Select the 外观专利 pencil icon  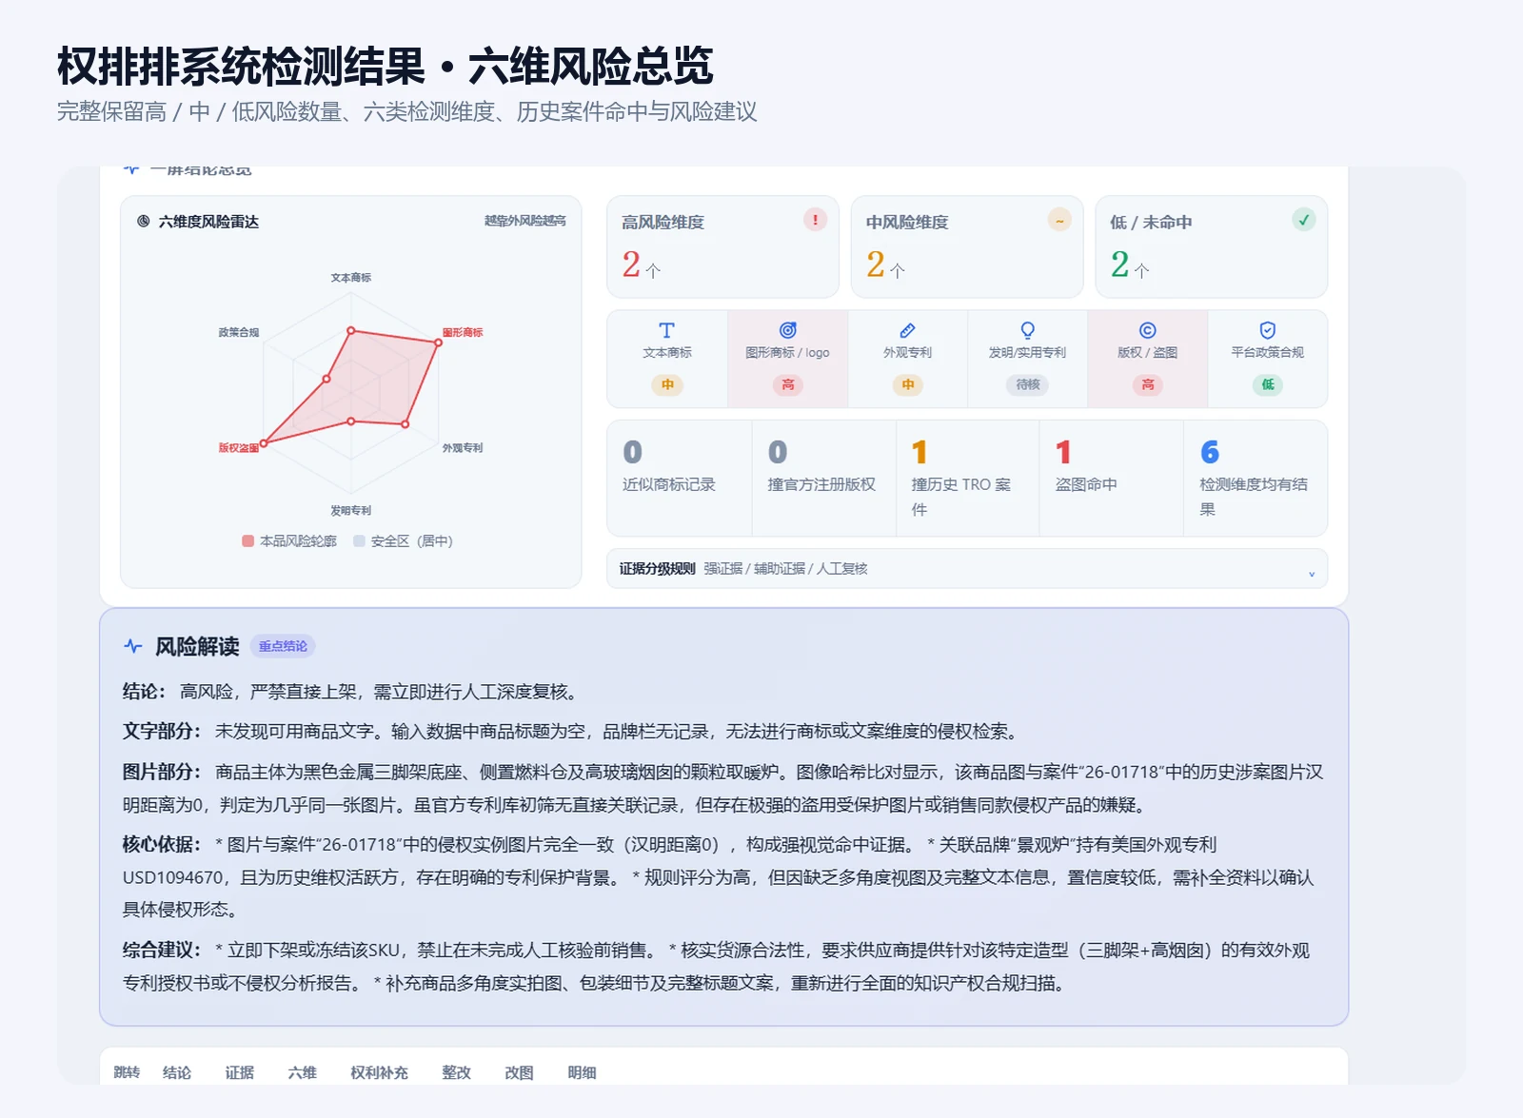[908, 330]
